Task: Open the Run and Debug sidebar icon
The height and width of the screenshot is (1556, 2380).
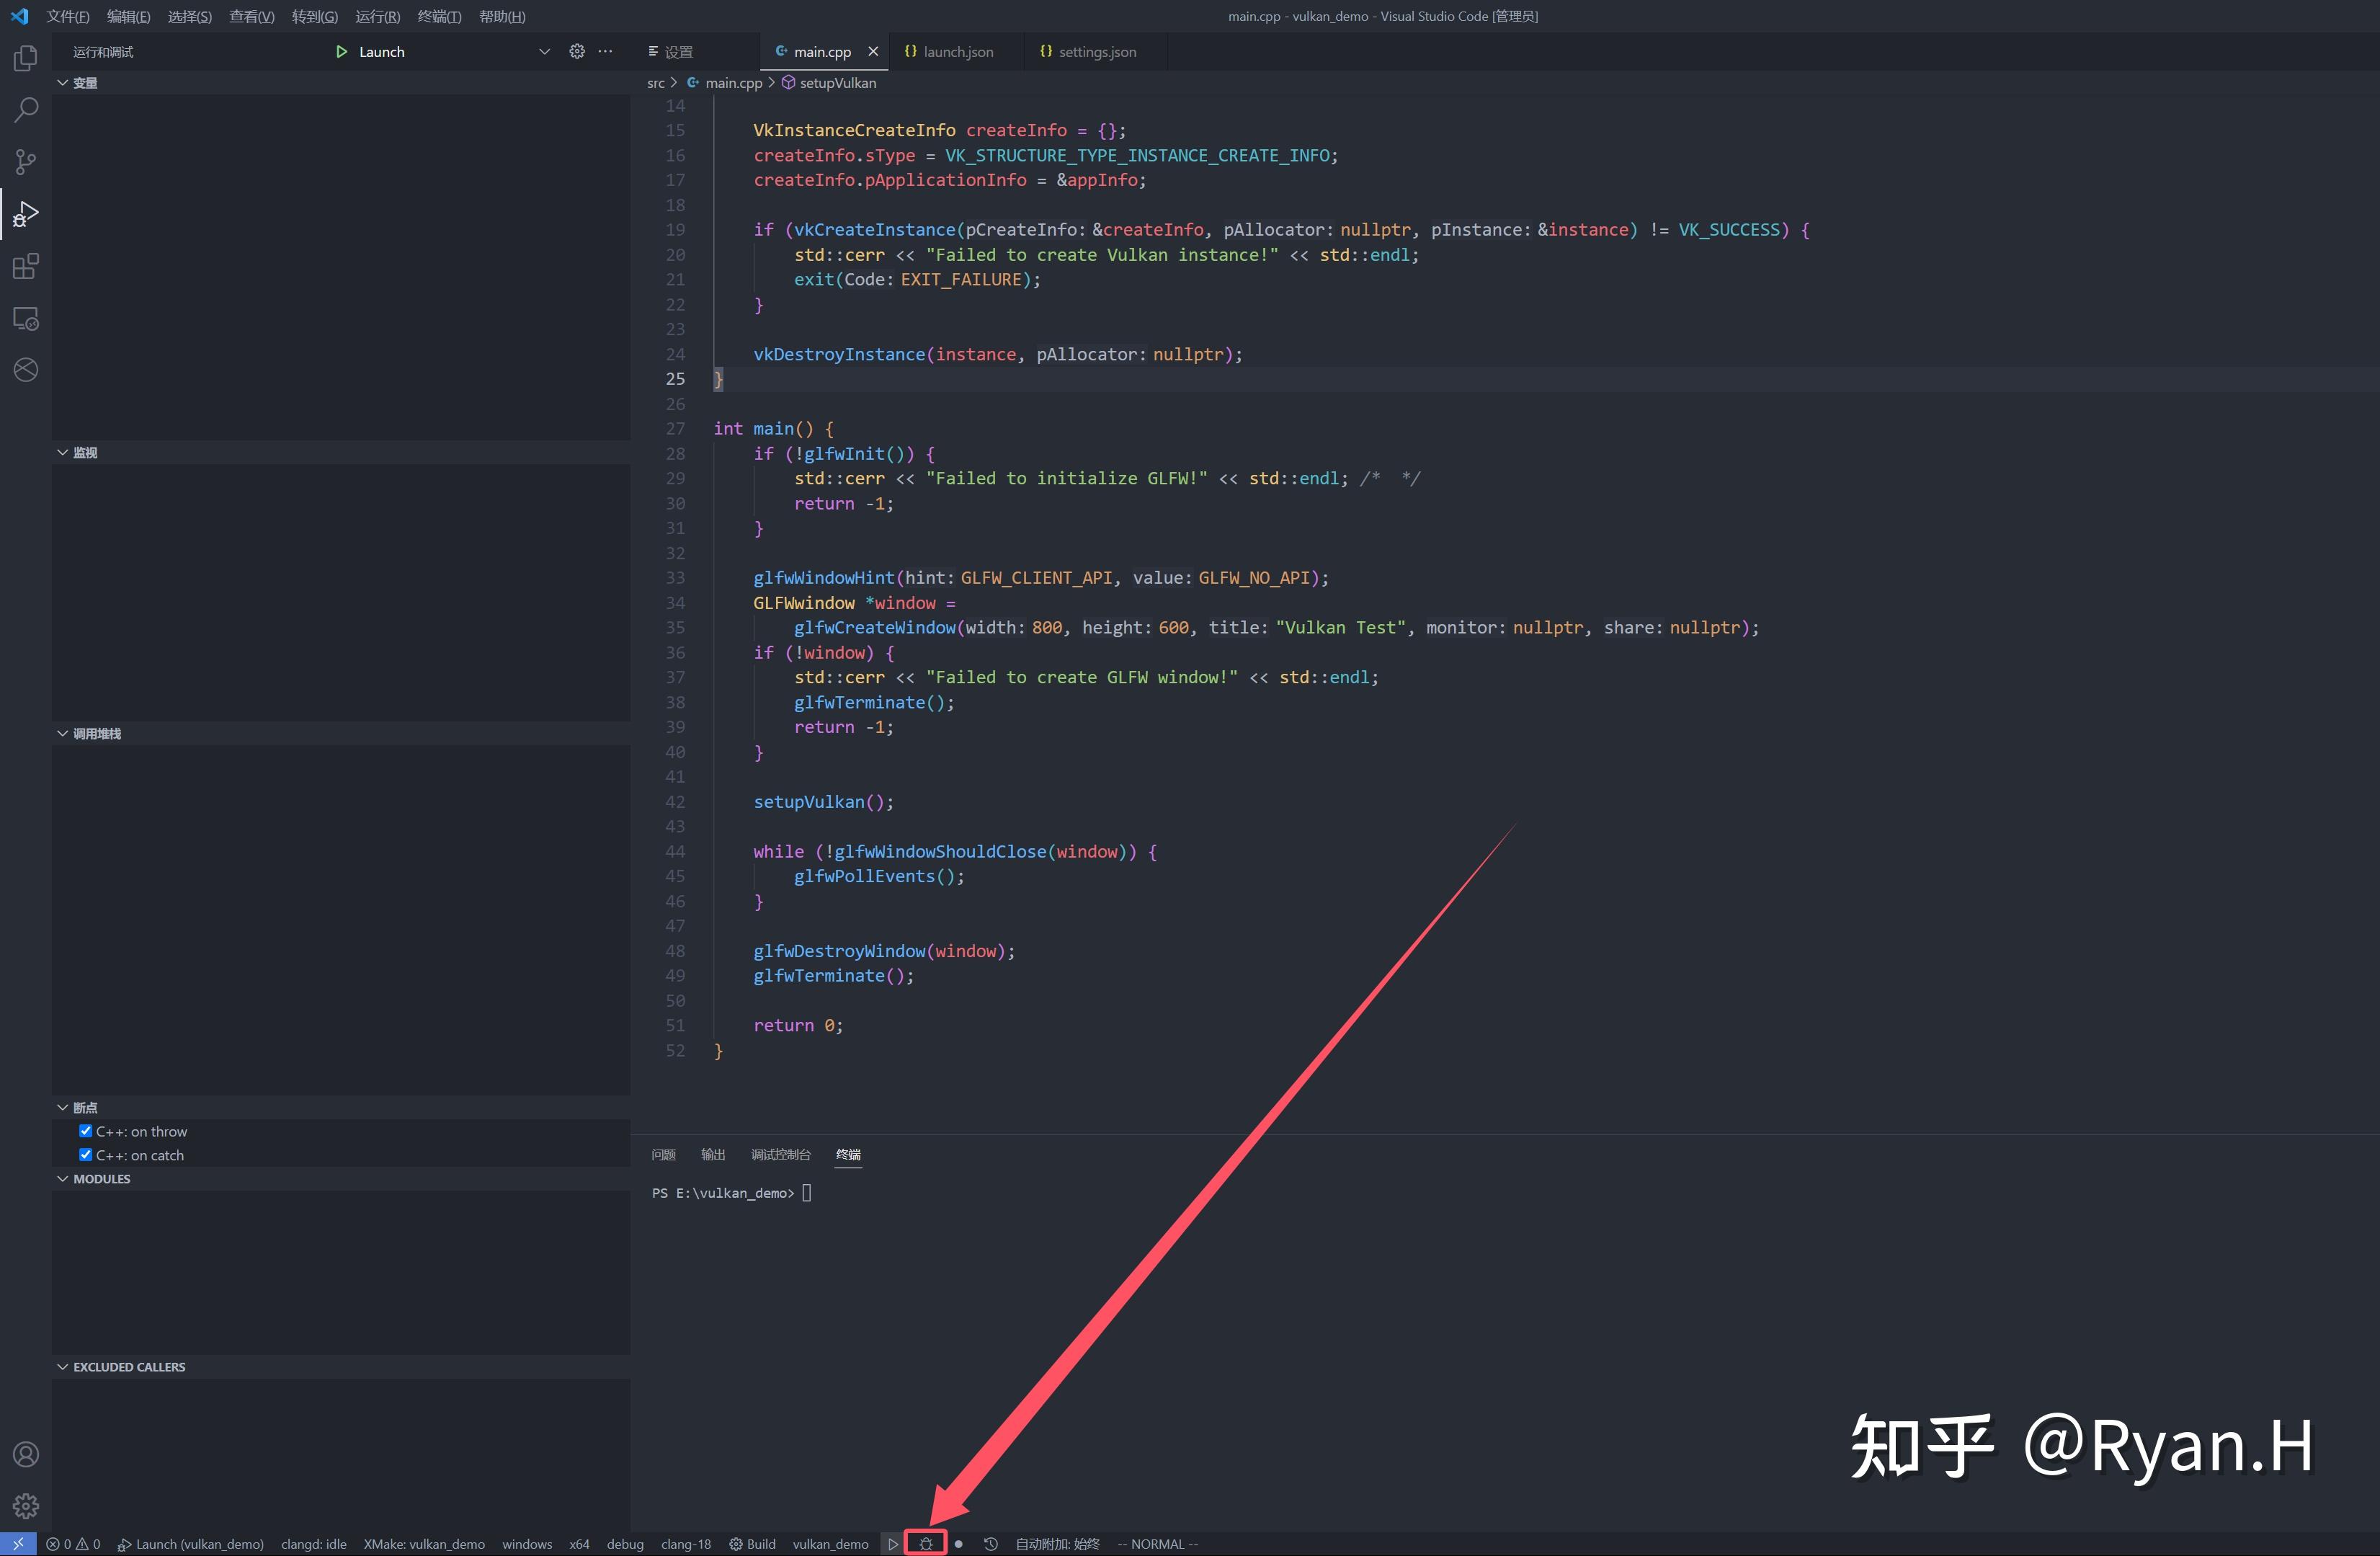Action: tap(25, 212)
